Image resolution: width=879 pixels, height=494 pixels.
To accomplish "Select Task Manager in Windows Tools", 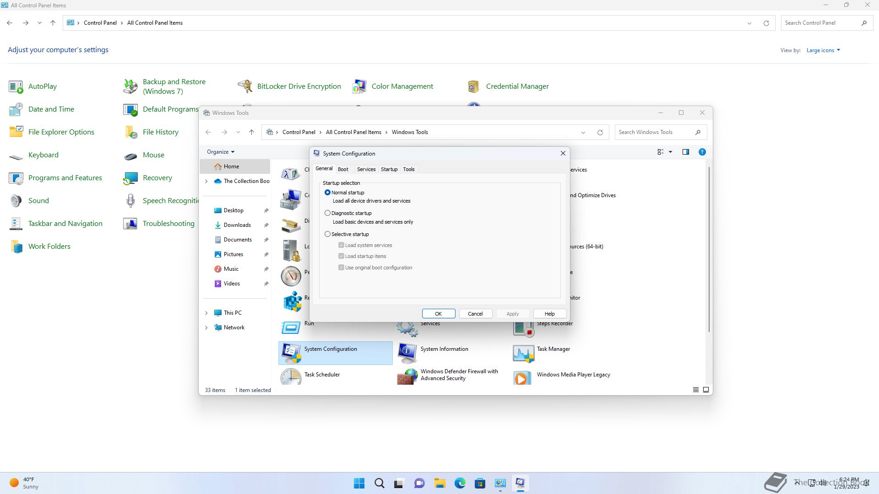I will pos(542,353).
